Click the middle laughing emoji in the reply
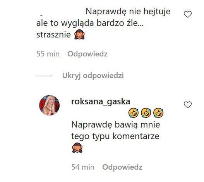The image size is (204, 182). (x=146, y=113)
